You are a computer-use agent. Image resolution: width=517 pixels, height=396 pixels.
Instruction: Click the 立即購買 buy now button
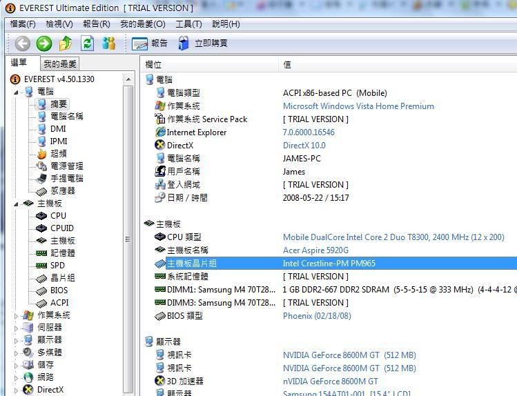202,43
